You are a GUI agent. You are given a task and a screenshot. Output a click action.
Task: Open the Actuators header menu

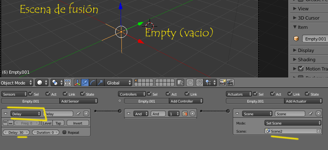[239, 94]
